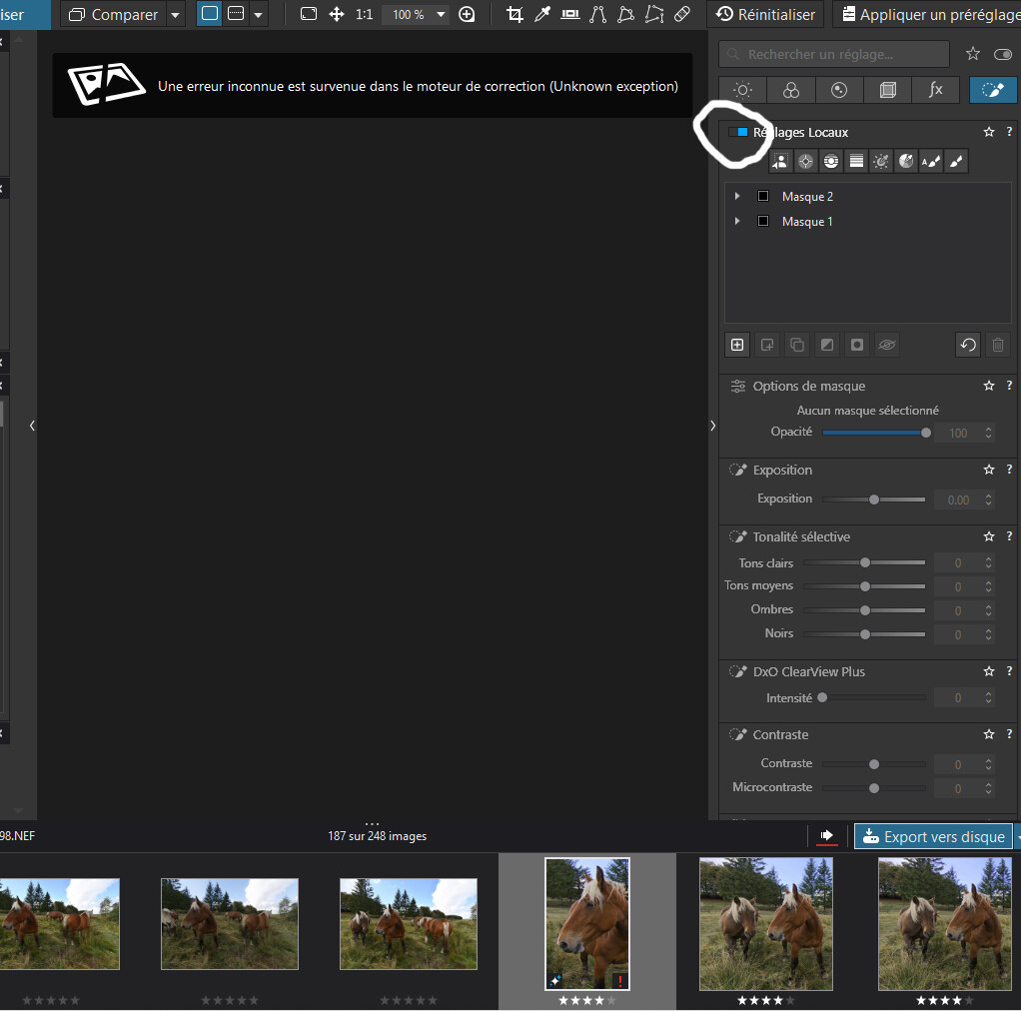
Task: Select the Crop tool in the toolbar
Action: (514, 15)
